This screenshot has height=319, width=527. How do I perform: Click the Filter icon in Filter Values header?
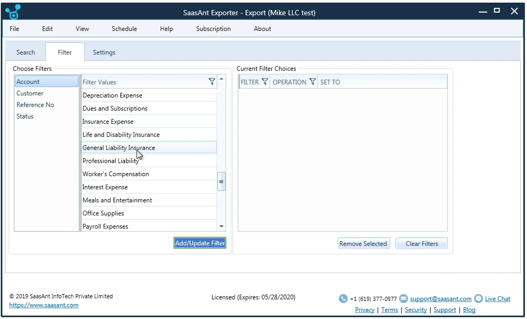211,82
